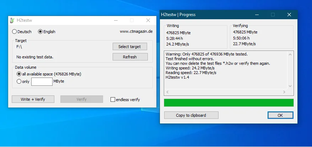
Task: Click the MByte amount input field
Action: [42, 82]
